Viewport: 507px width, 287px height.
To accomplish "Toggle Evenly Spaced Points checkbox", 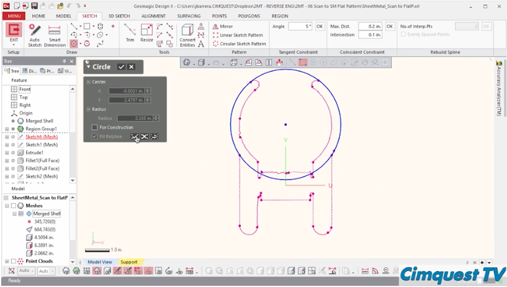I will click(403, 34).
